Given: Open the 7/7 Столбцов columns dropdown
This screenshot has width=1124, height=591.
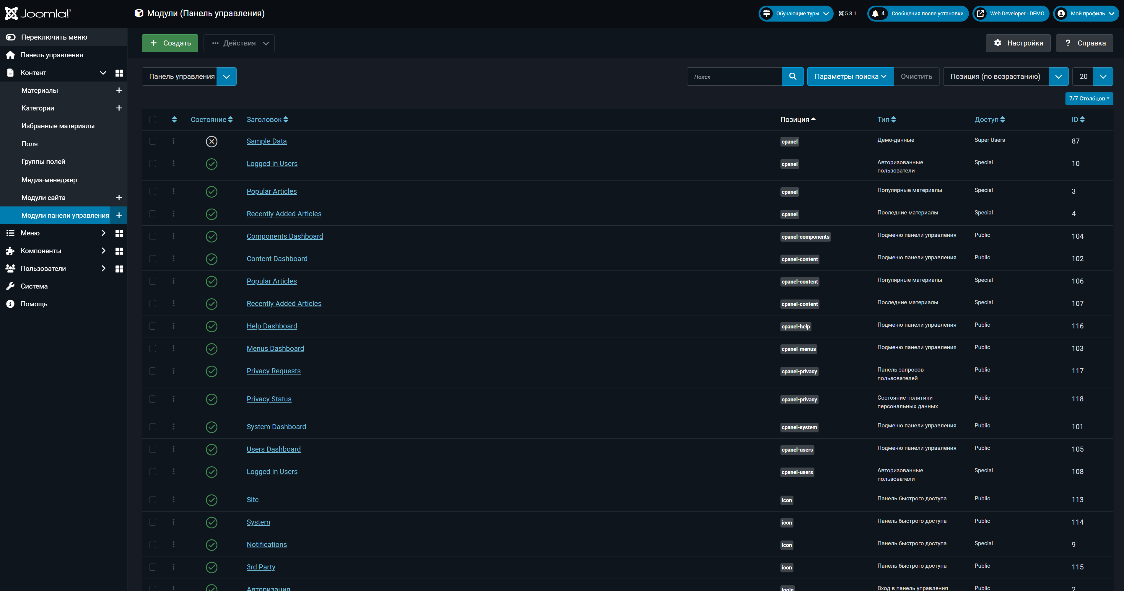Looking at the screenshot, I should 1089,99.
